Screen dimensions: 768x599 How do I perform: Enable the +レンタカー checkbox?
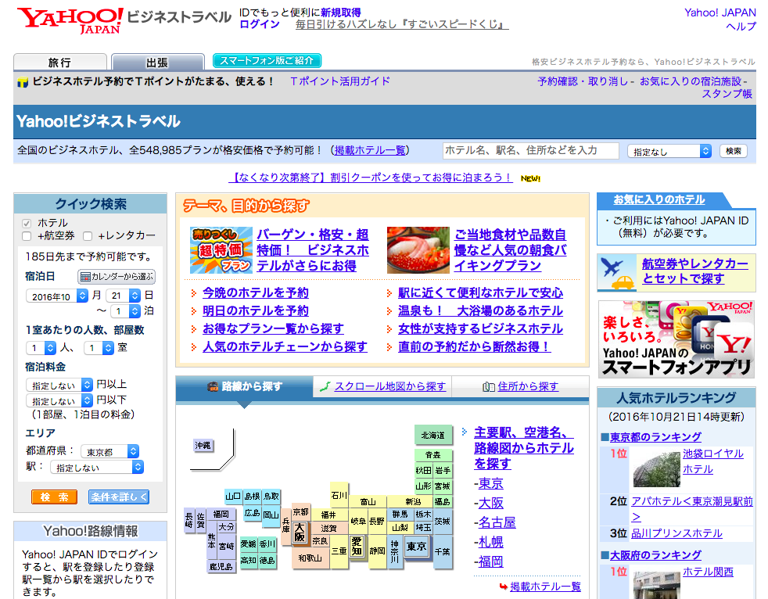[x=88, y=236]
